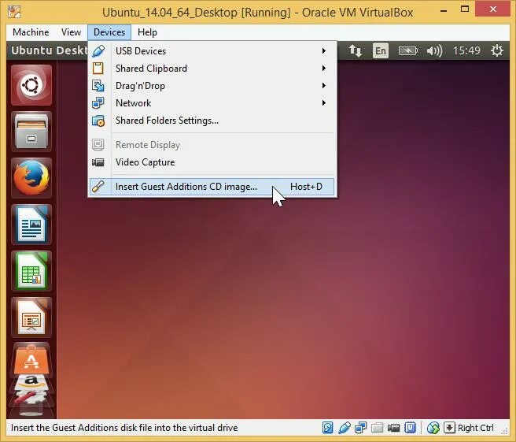The image size is (516, 442).
Task: Choose Shared Folders Settings… entry
Action: [x=212, y=121]
